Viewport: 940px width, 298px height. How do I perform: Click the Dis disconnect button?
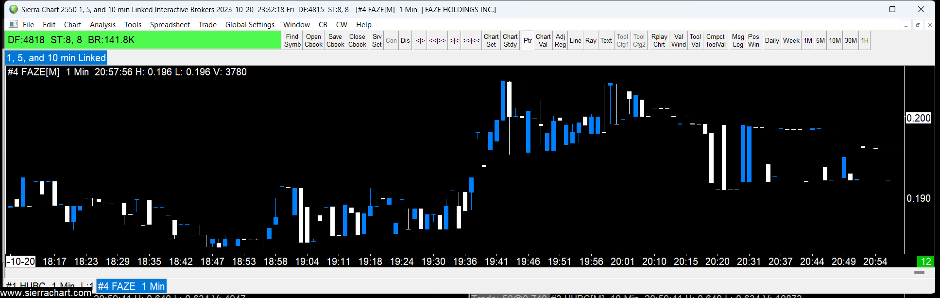tap(405, 40)
